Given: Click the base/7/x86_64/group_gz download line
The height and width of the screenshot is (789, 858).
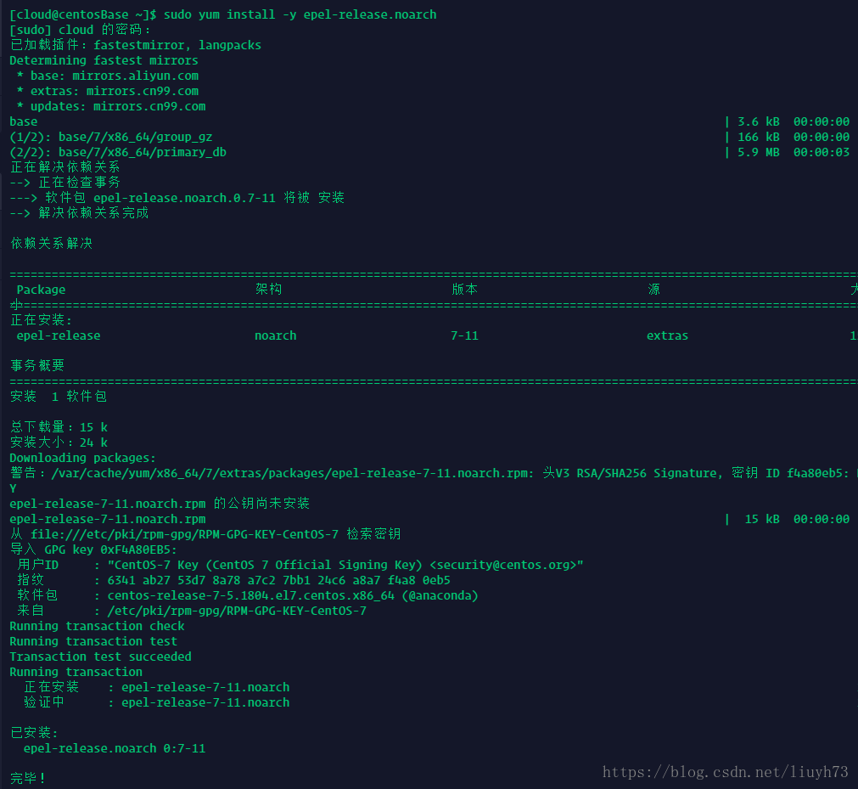Looking at the screenshot, I should (x=110, y=137).
